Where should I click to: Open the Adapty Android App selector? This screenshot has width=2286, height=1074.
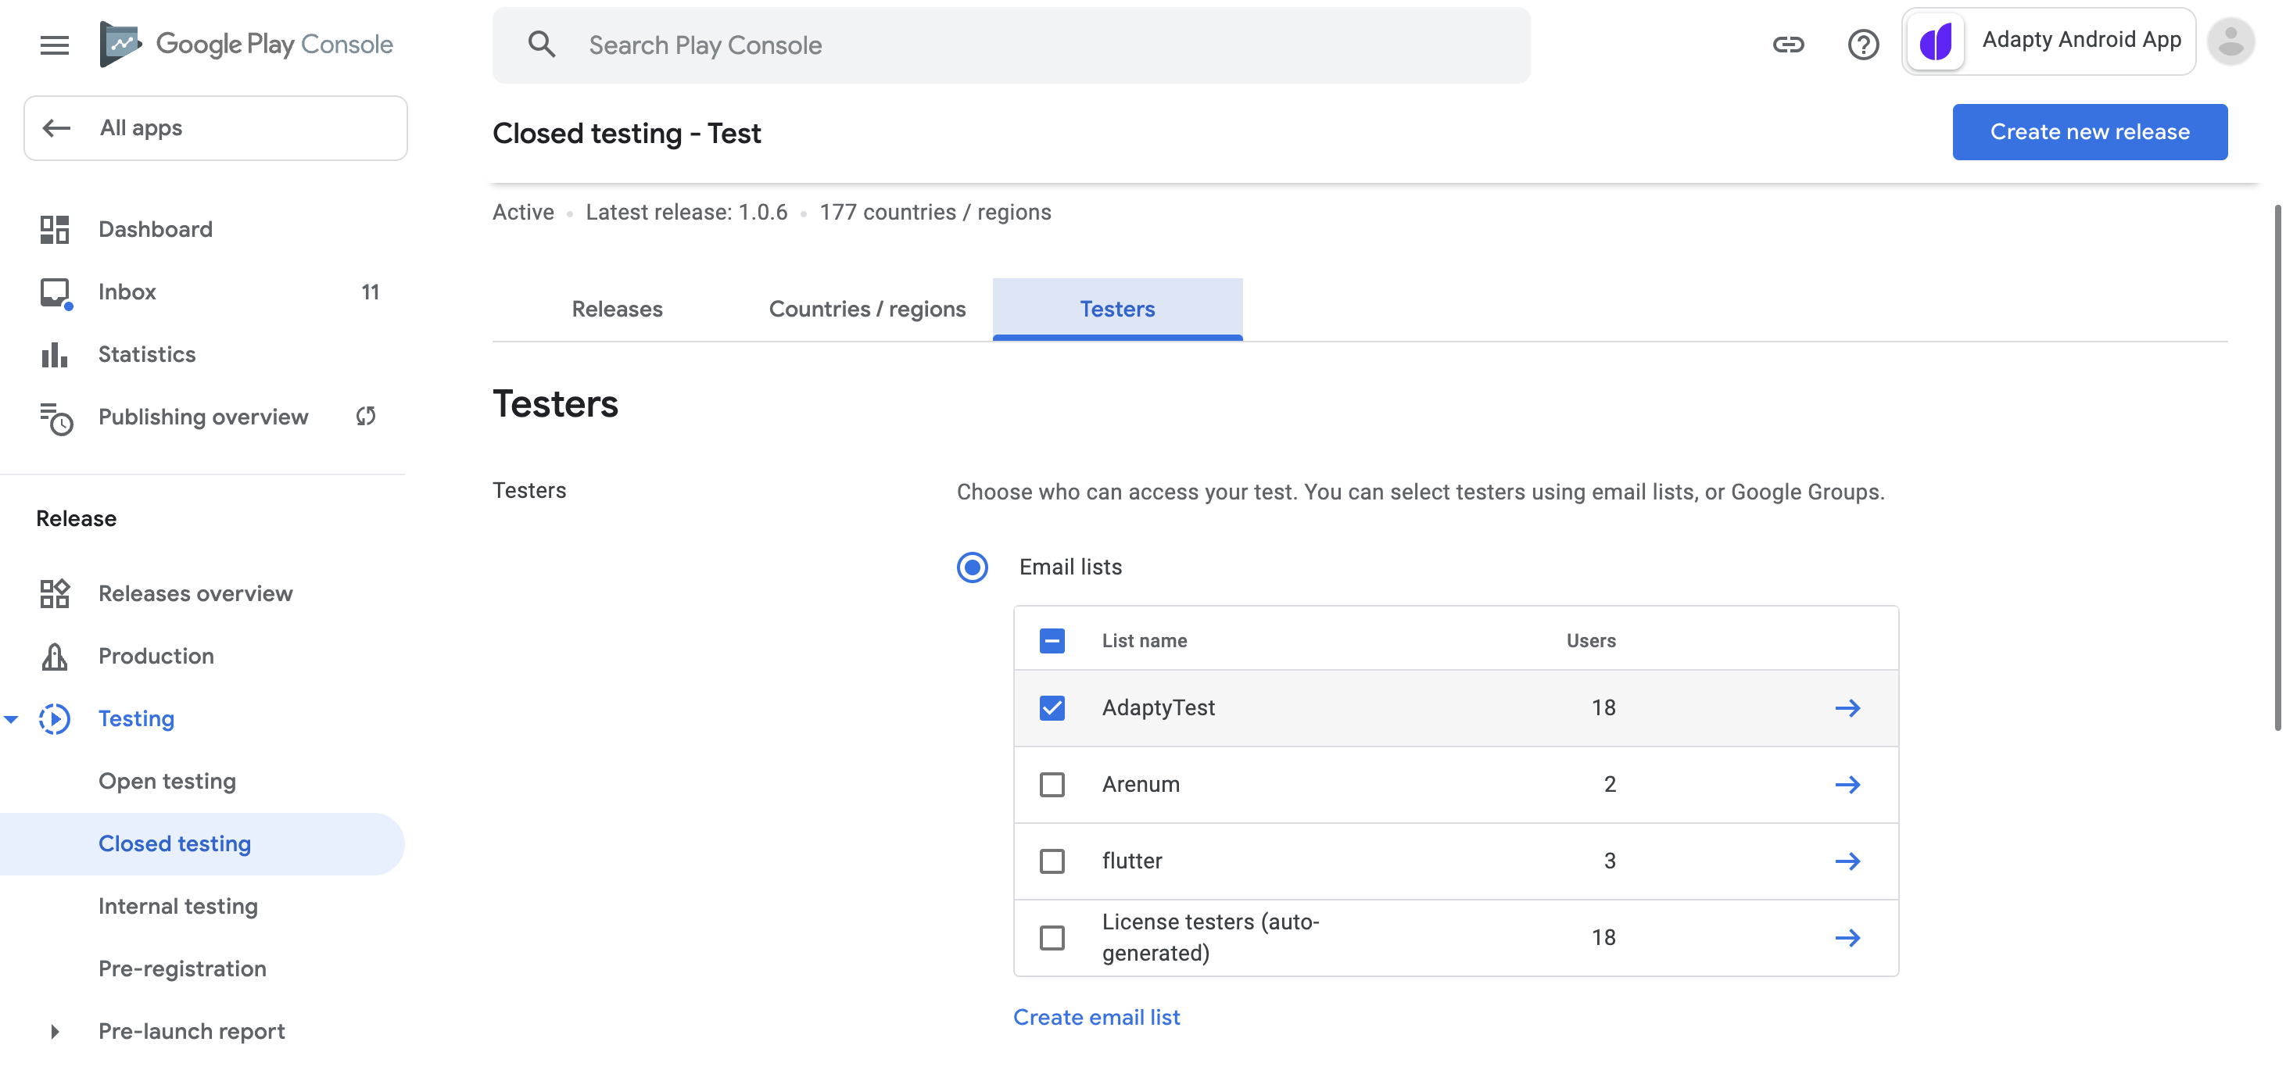coord(2048,41)
